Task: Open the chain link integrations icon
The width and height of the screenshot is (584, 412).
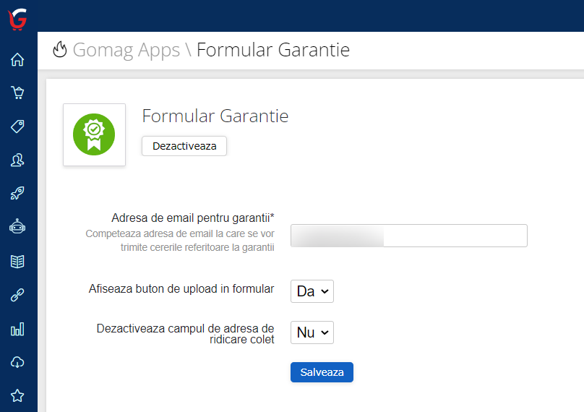Action: 17,295
